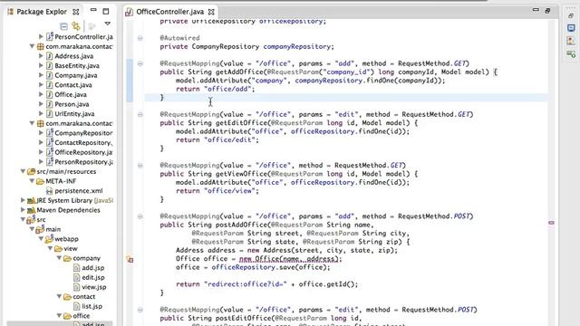Viewport: 580px width, 326px height.
Task: Toggle fold marker for getAddOffice method
Action: (x=140, y=63)
